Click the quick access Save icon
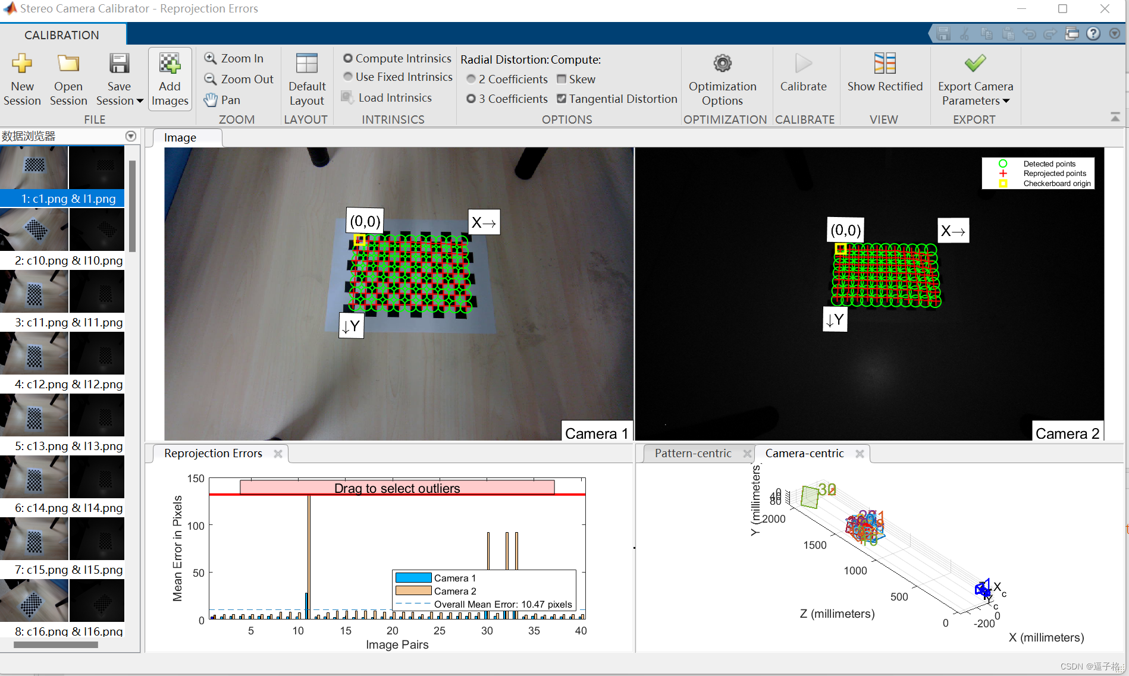Image resolution: width=1129 pixels, height=676 pixels. pos(943,34)
